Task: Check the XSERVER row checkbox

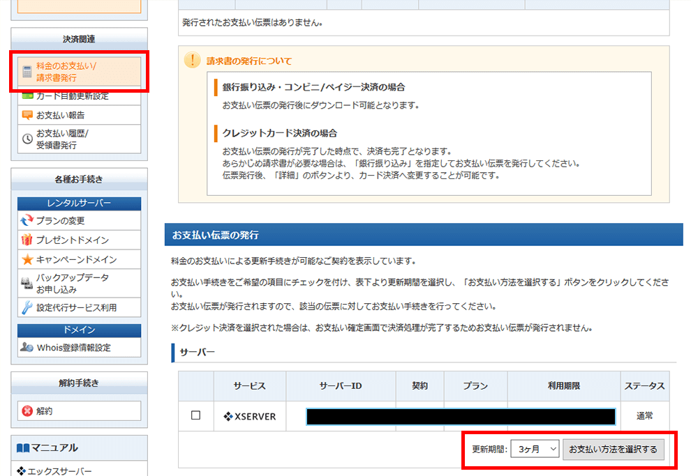Action: [x=195, y=415]
